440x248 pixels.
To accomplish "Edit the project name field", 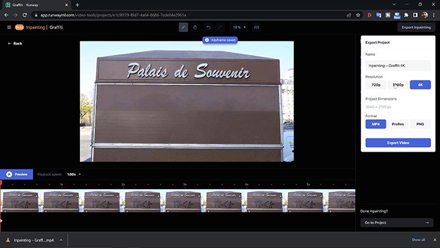I will coord(398,66).
